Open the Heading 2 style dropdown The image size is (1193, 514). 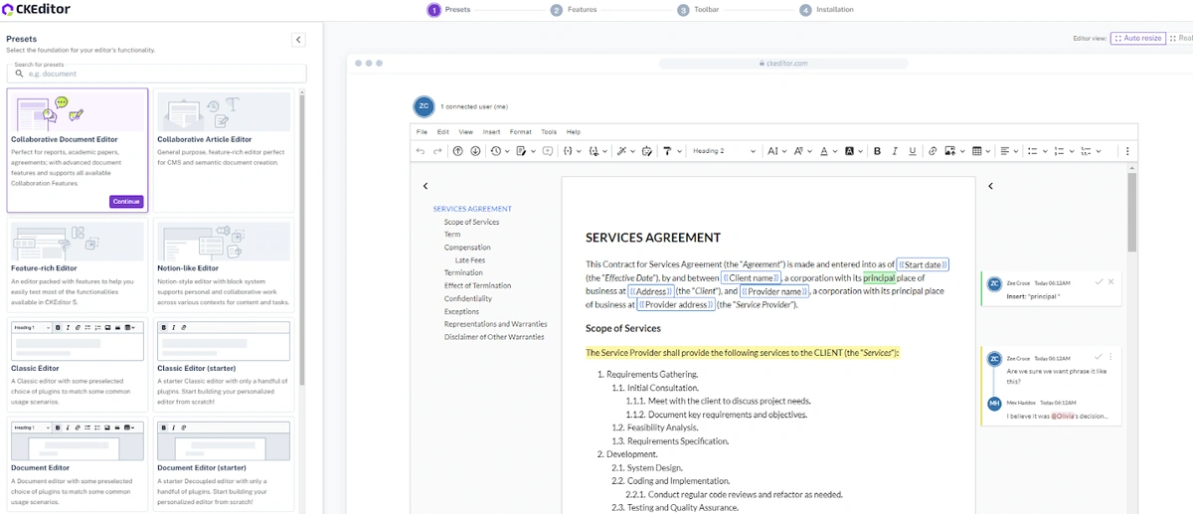point(724,151)
